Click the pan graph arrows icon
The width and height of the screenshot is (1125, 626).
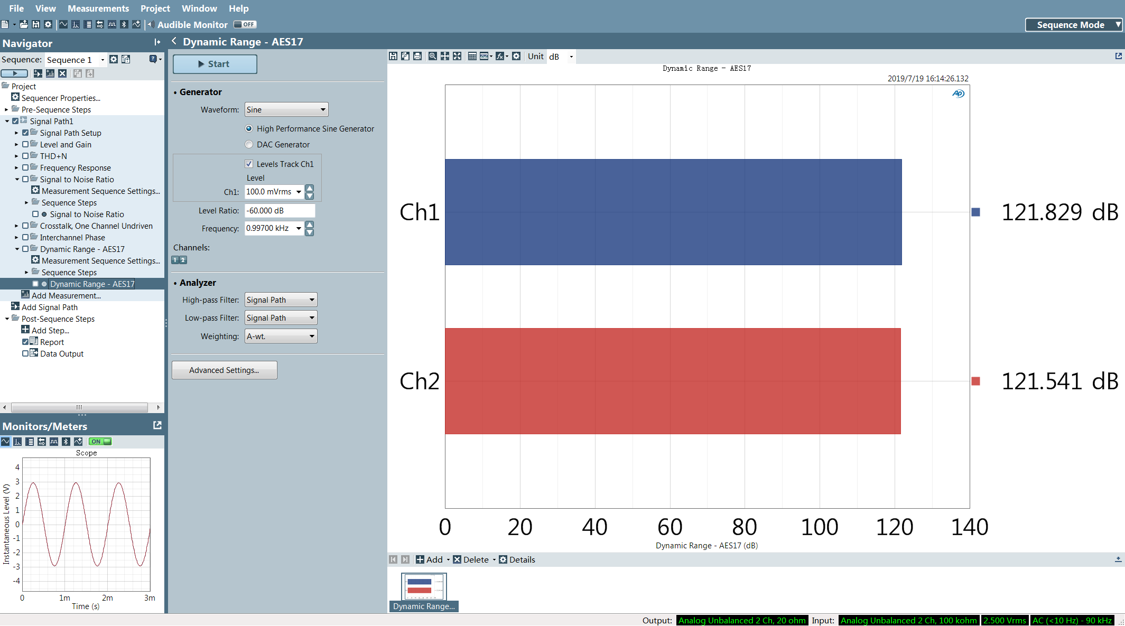click(445, 57)
